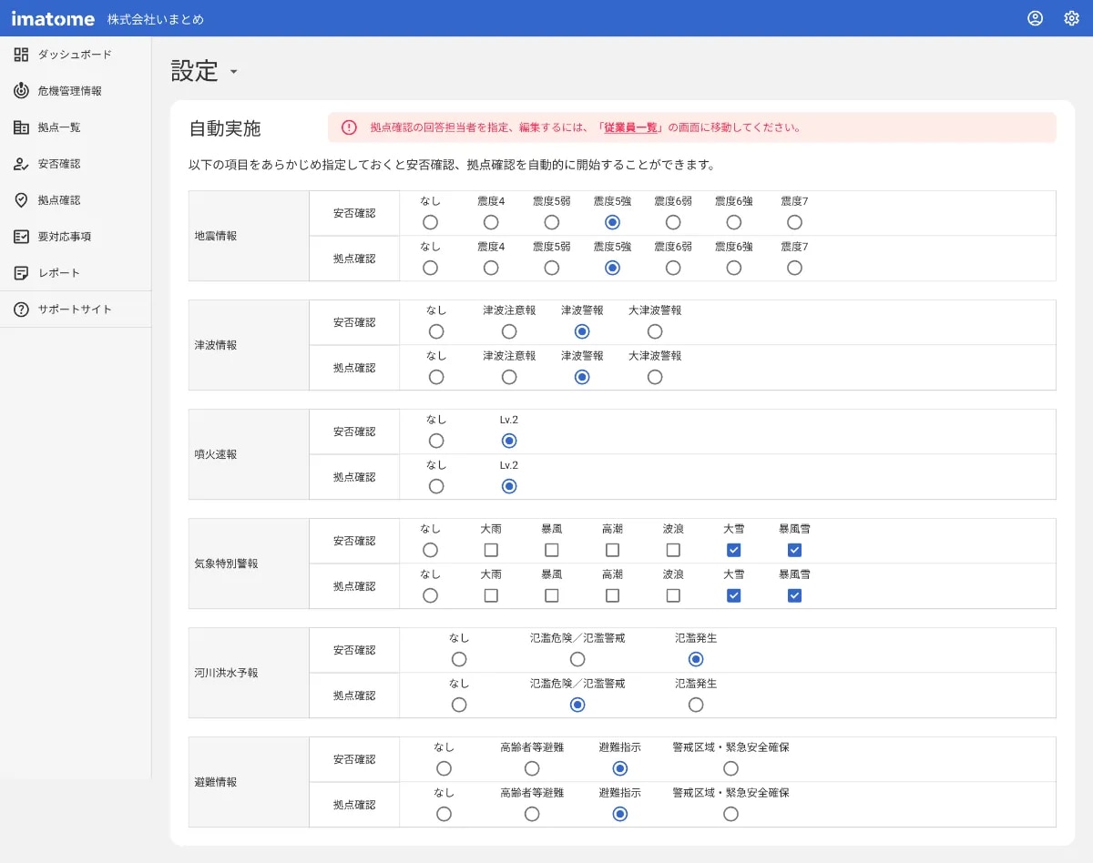
Task: Click the question mark icon for サポートサイト
Action: [22, 310]
